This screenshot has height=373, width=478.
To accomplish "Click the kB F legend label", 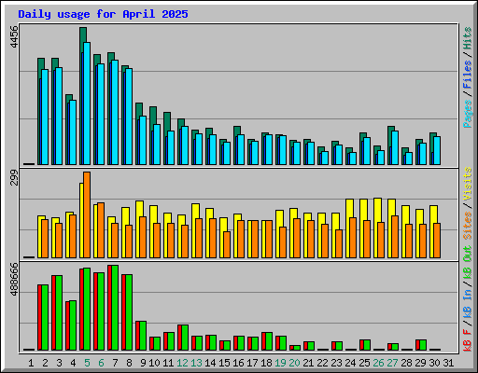I will coord(468,340).
